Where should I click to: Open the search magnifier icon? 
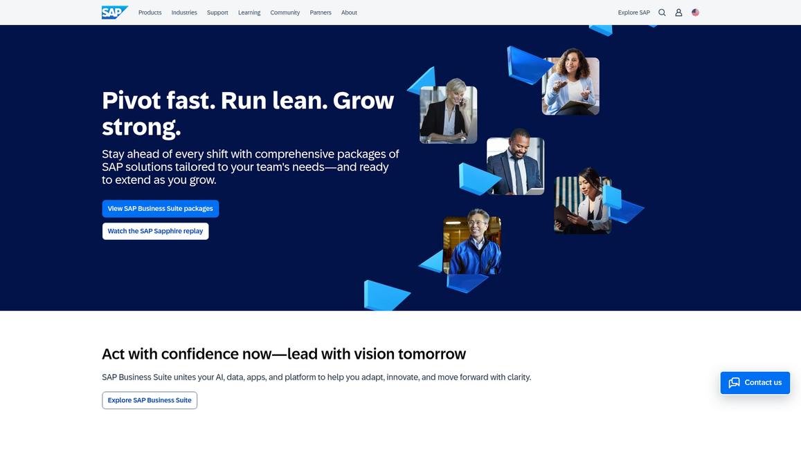click(662, 12)
